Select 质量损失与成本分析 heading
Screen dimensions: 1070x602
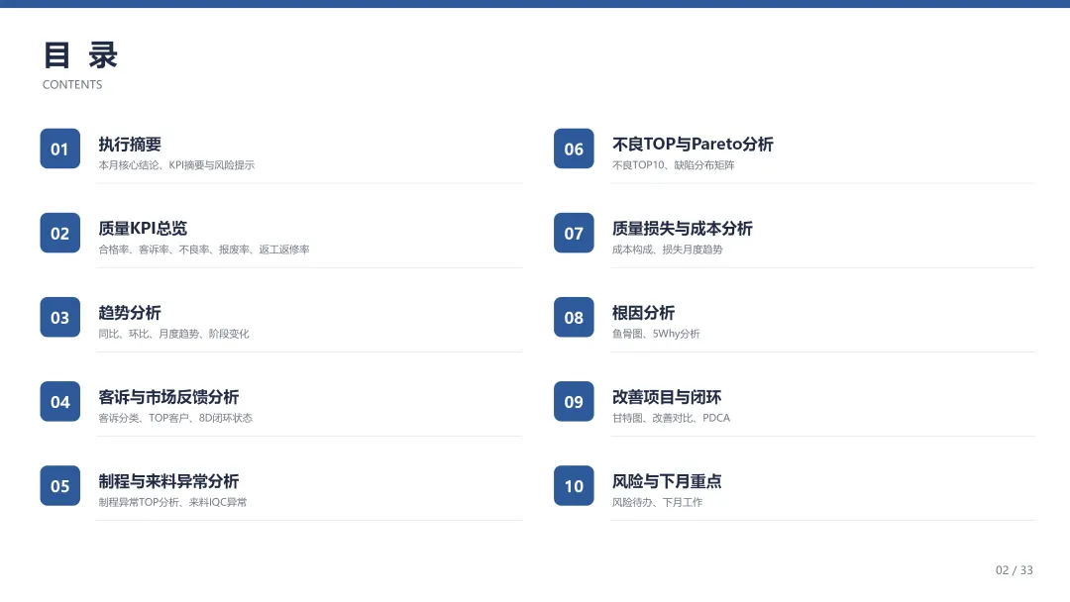coord(683,229)
